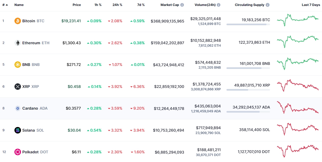Click BNB market cap $43,724,948,412
The width and height of the screenshot is (322, 162).
168,65
